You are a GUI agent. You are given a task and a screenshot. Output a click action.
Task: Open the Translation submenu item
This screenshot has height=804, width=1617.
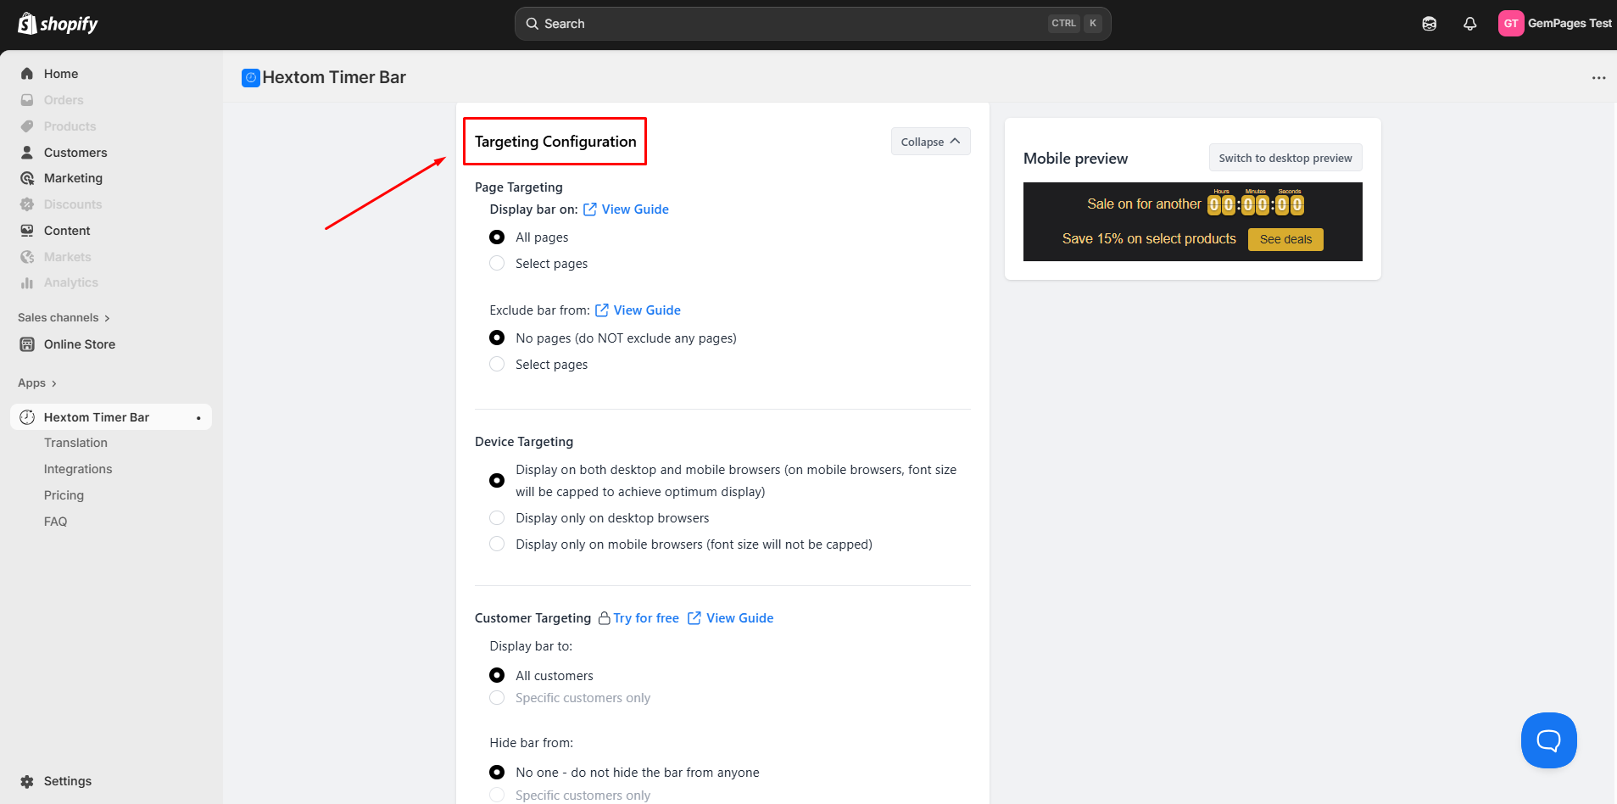75,443
